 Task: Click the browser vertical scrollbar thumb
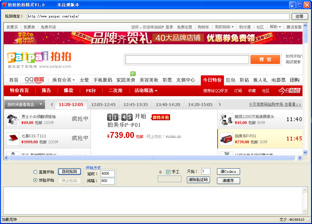[305, 35]
